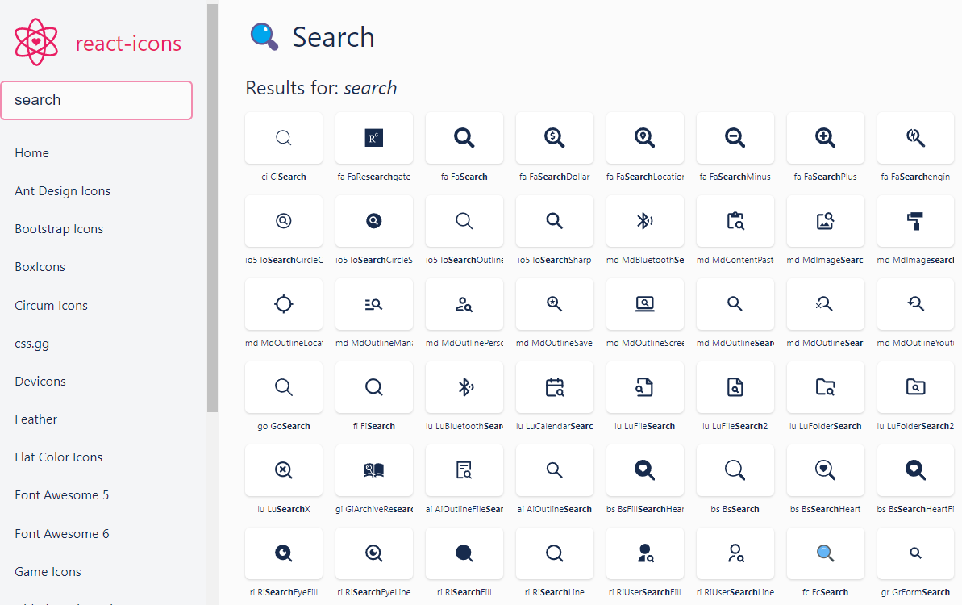Select the LuCalendarSearch icon

[x=554, y=386]
